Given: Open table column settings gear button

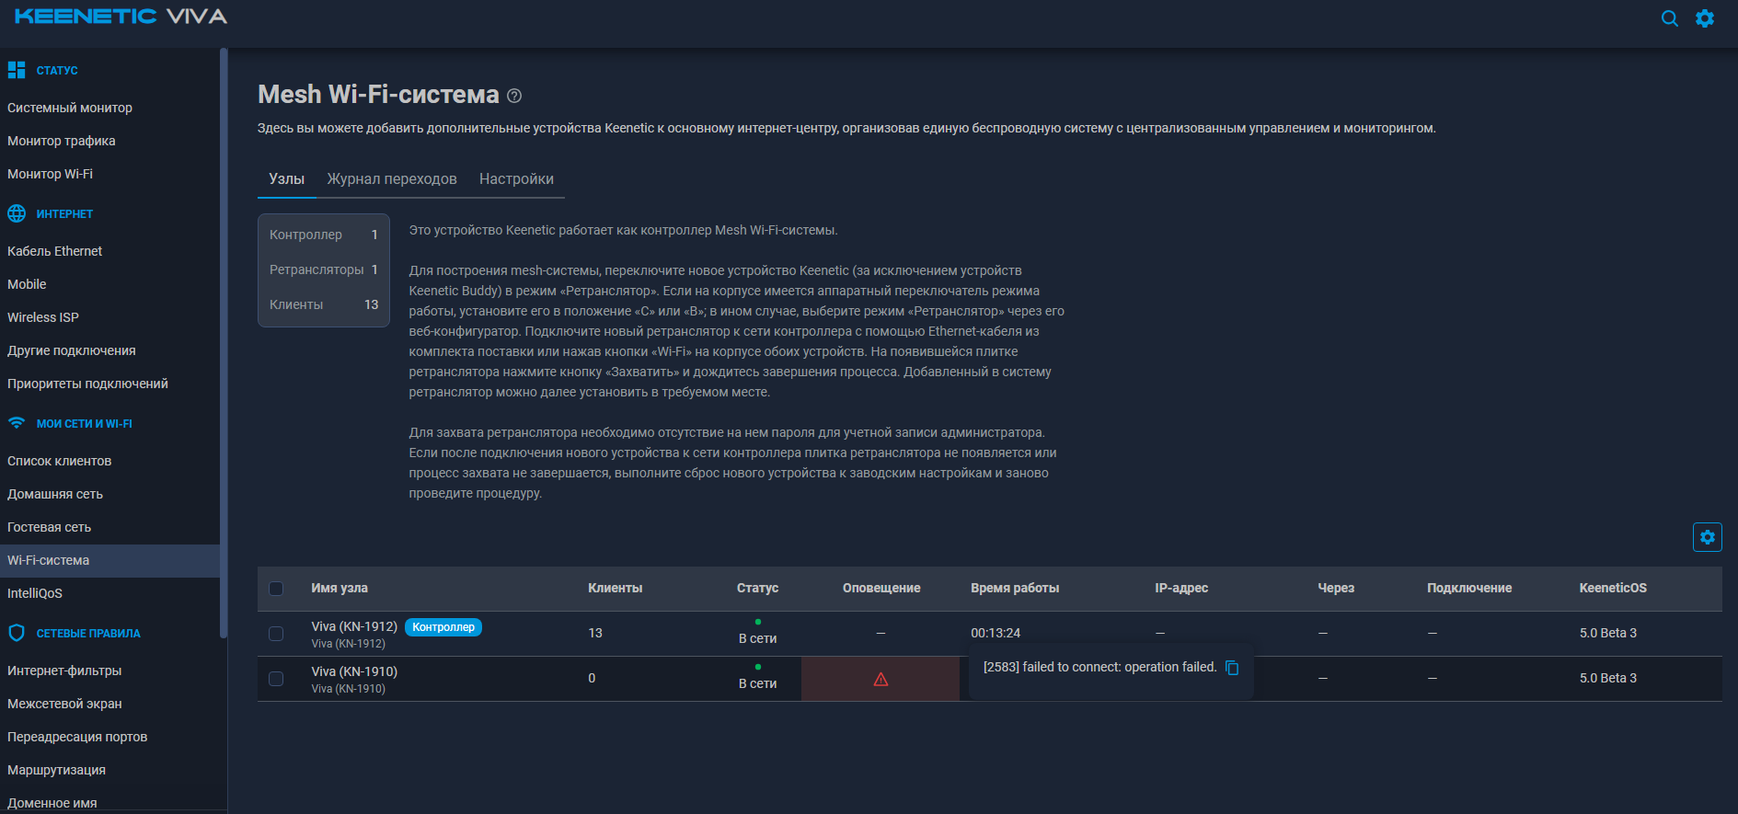Looking at the screenshot, I should pyautogui.click(x=1707, y=537).
